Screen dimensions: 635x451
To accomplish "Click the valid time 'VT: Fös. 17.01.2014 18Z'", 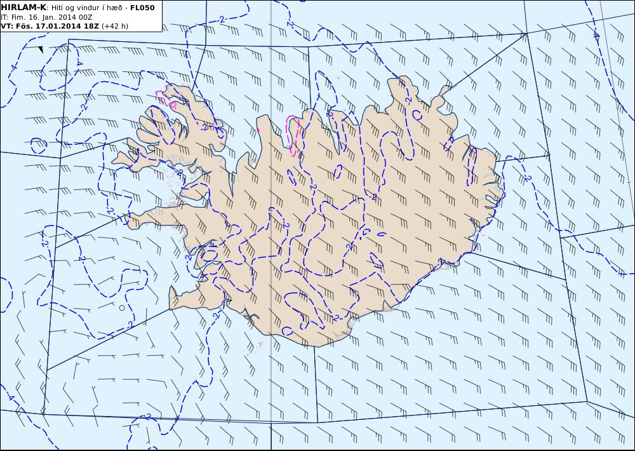I will click(50, 26).
